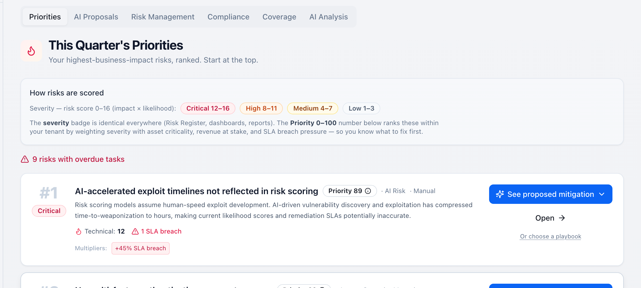Screen dimensions: 641x288
Task: Switch to the AI Proposals tab
Action: tap(96, 17)
